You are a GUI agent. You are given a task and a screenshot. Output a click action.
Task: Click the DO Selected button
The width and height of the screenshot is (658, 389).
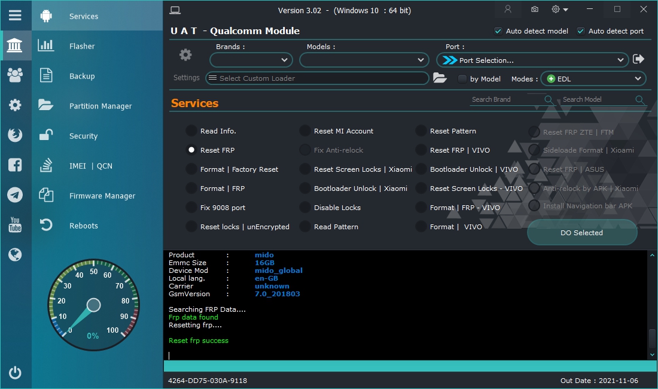(x=582, y=232)
